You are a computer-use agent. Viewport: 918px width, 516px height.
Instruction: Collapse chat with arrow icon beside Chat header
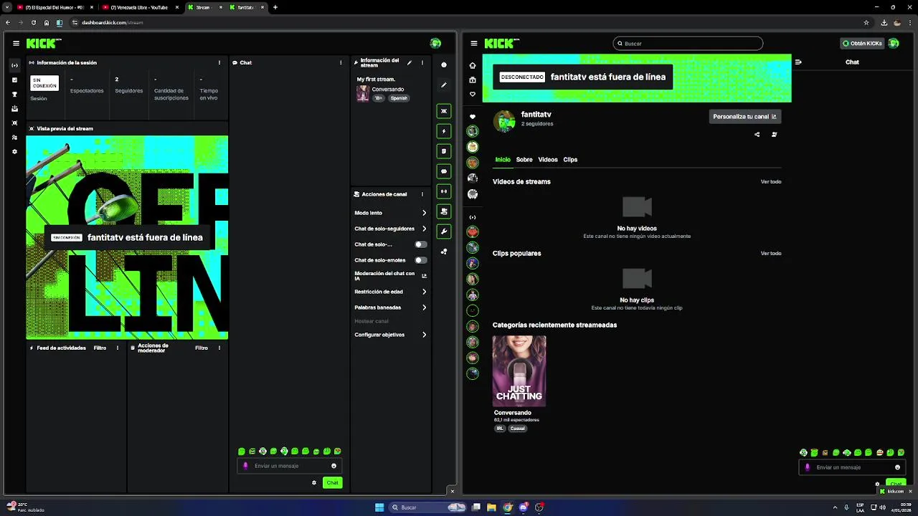[798, 62]
